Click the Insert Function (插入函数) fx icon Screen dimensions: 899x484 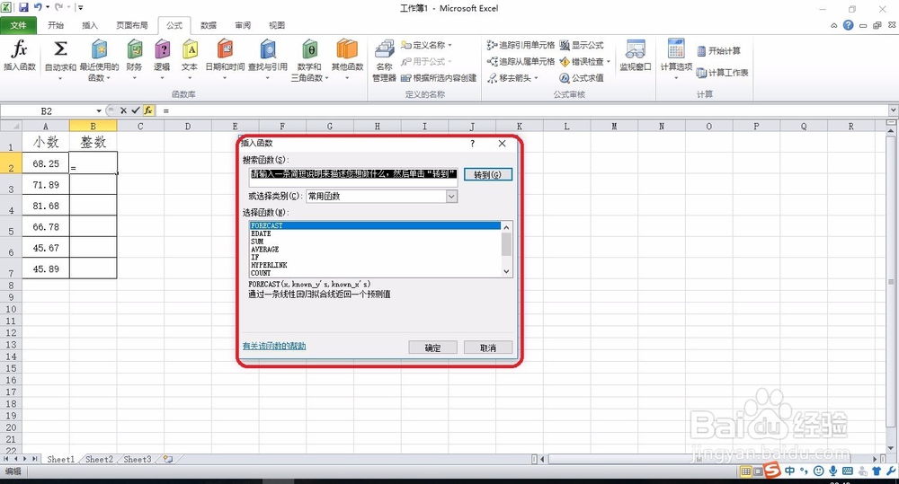click(20, 56)
